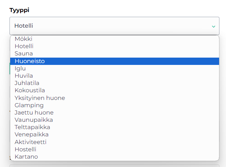Select the highlighted Huoneisto option

(30, 61)
